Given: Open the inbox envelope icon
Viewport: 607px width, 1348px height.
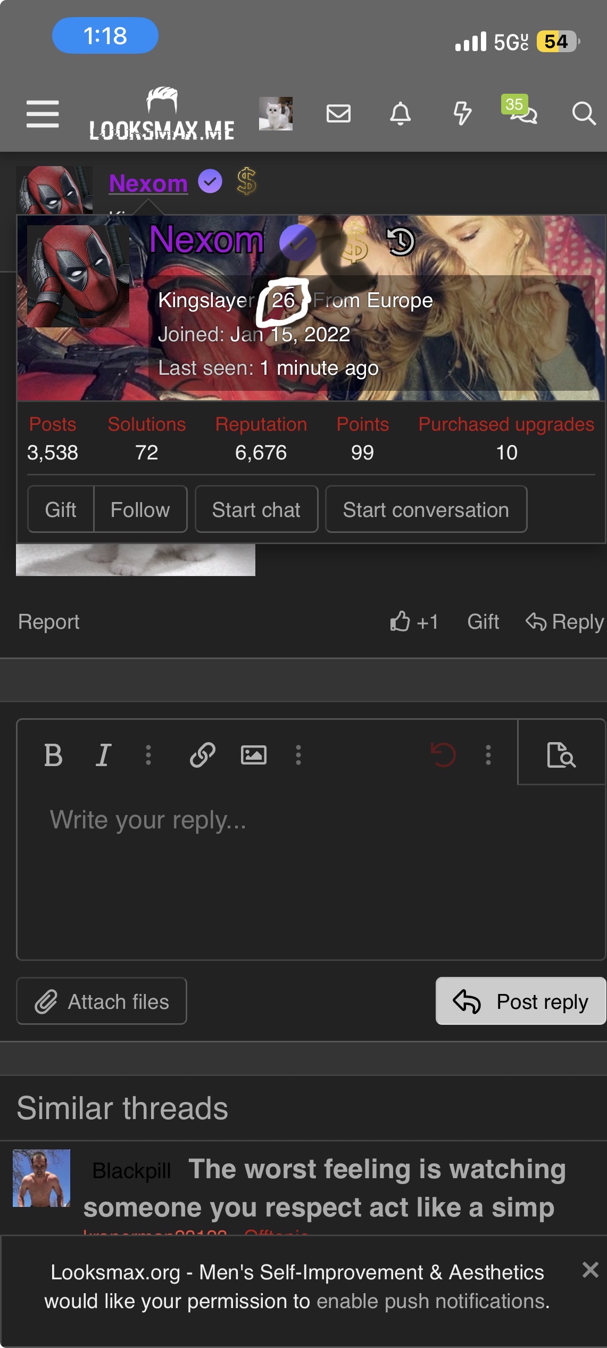Looking at the screenshot, I should coord(338,113).
